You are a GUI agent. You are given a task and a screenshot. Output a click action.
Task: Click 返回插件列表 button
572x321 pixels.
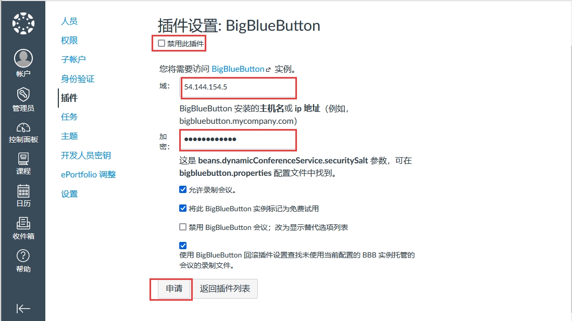(x=225, y=289)
